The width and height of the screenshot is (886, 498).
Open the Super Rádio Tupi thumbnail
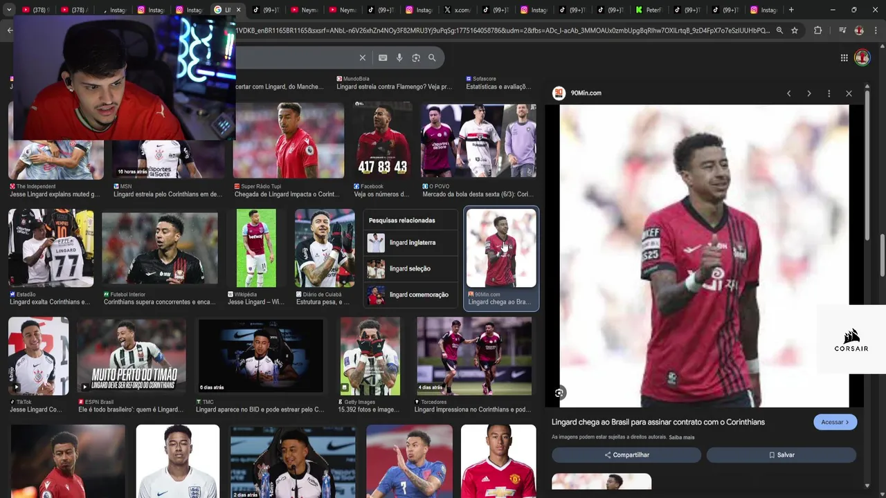289,140
